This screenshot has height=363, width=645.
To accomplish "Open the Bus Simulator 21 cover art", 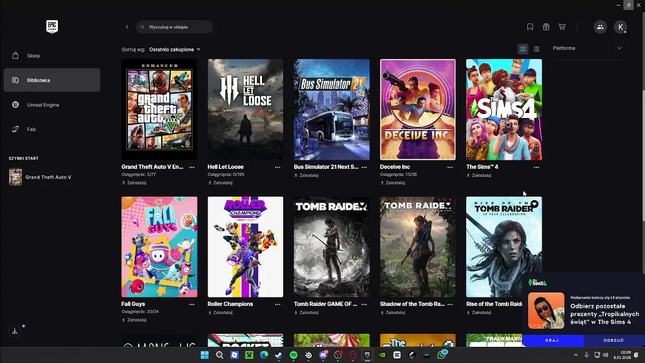I will pos(332,109).
